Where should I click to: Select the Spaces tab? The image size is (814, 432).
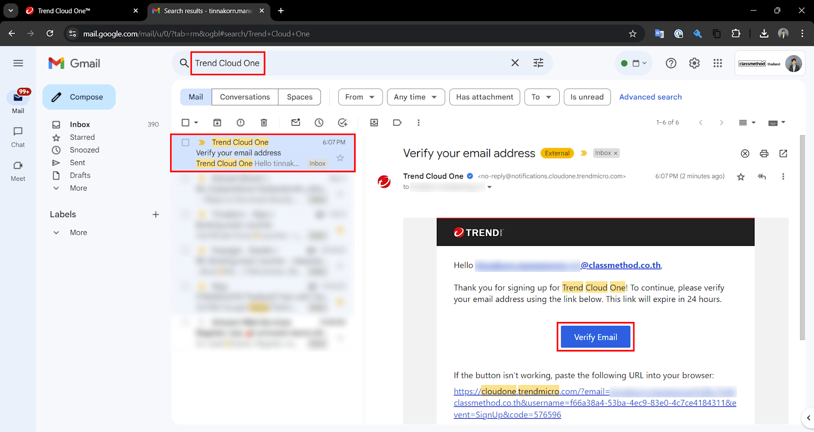[300, 97]
